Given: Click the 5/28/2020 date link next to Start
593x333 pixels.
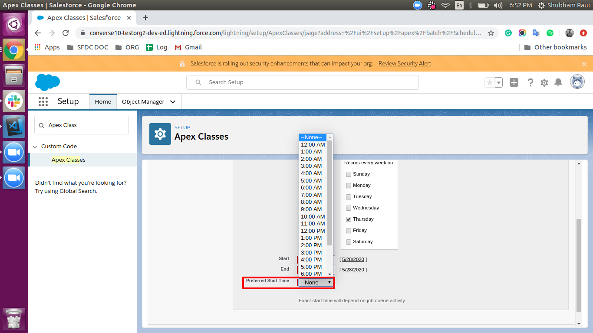Looking at the screenshot, I should [x=353, y=259].
